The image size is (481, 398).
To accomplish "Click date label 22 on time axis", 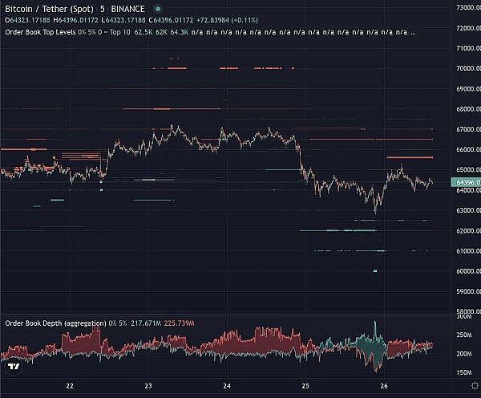I will pyautogui.click(x=71, y=386).
